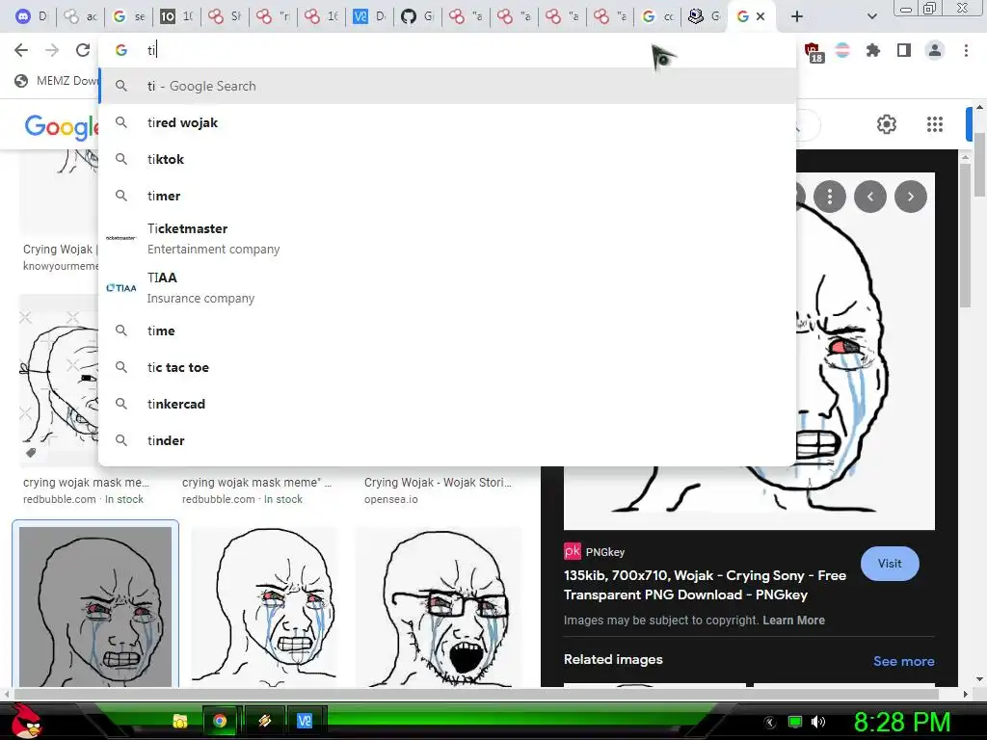Open image preview three-dot options
Image resolution: width=987 pixels, height=740 pixels.
click(830, 197)
